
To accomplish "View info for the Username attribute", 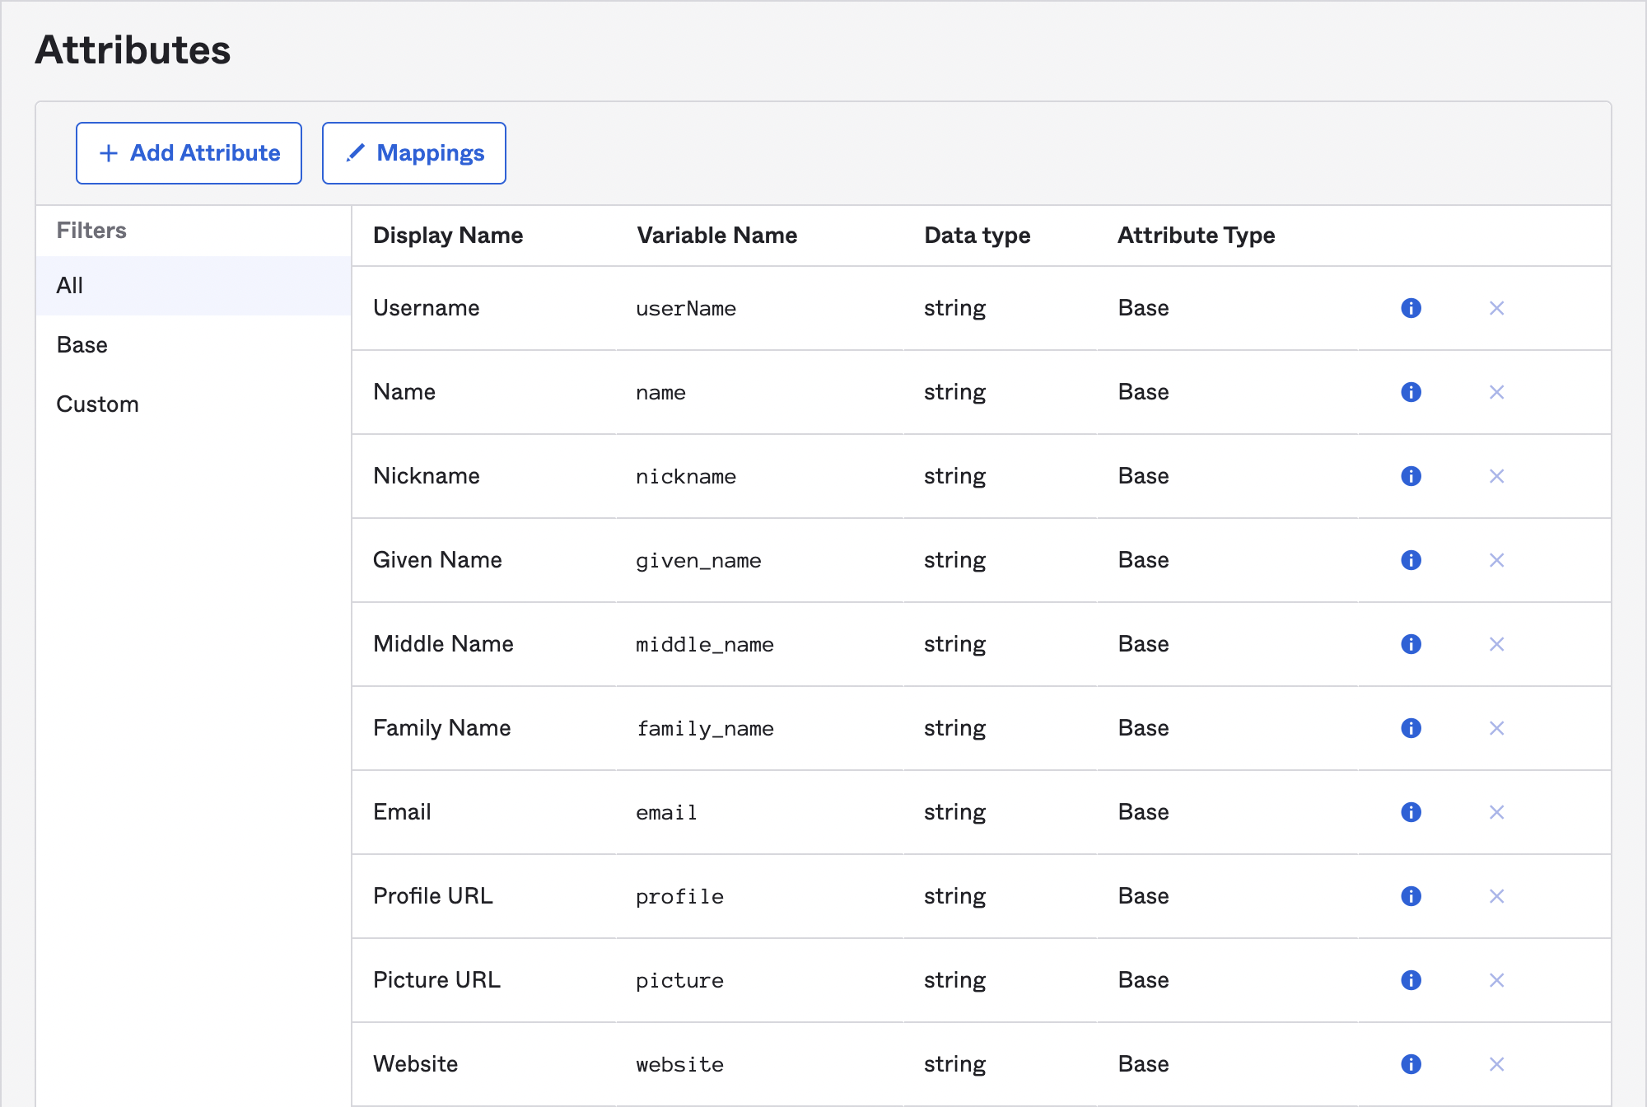I will pyautogui.click(x=1411, y=308).
